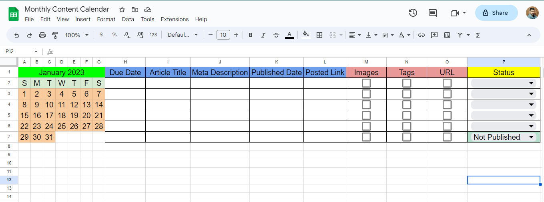
Task: Star the Monthly Content Calendar document
Action: tap(122, 10)
